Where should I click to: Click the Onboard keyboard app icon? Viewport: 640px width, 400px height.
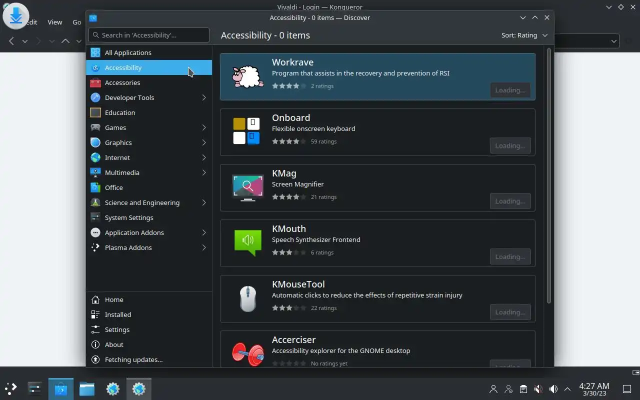[x=247, y=131]
